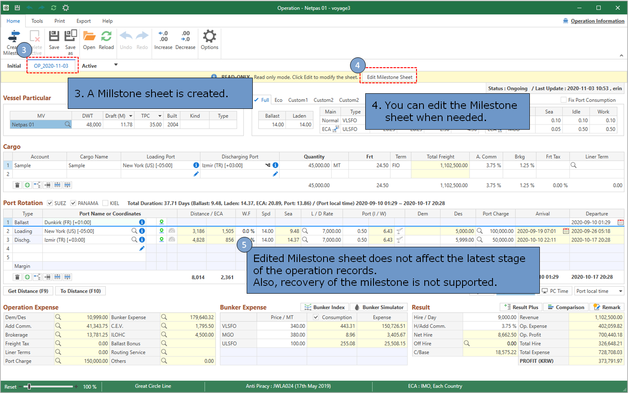The image size is (628, 393).
Task: Open the calendar icon beside departure 2020-09-10
Action: (621, 222)
